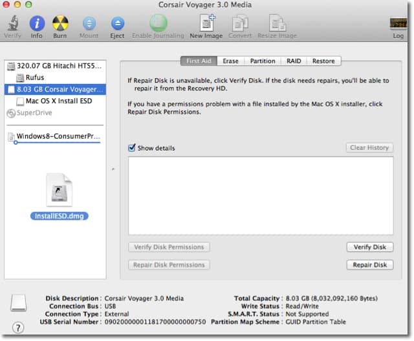
Task: Select the Mac OS X Install ESD volume
Action: click(55, 101)
